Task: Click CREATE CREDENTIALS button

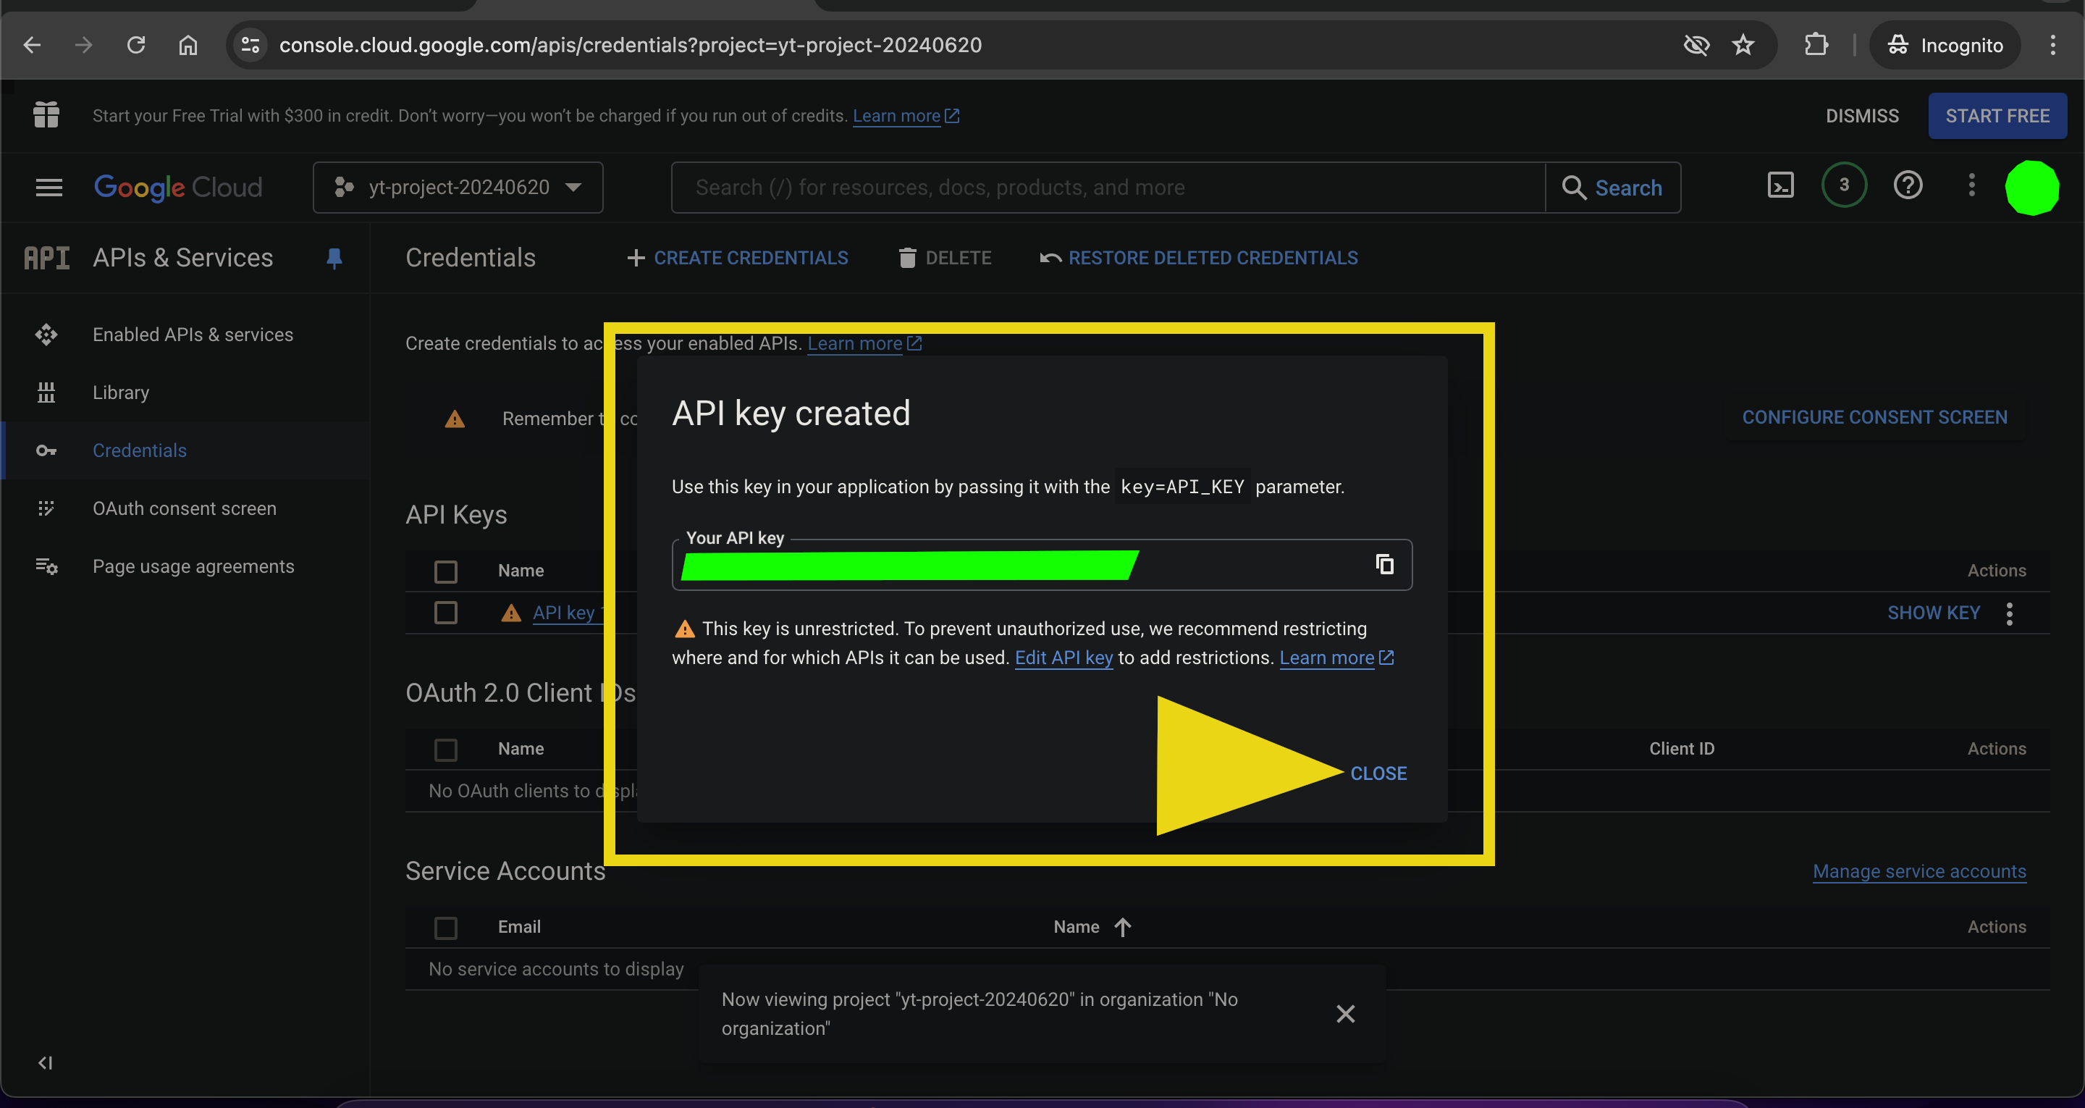Action: [x=738, y=258]
